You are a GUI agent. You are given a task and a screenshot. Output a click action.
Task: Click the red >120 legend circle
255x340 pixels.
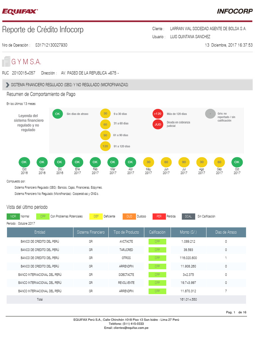tap(158, 114)
